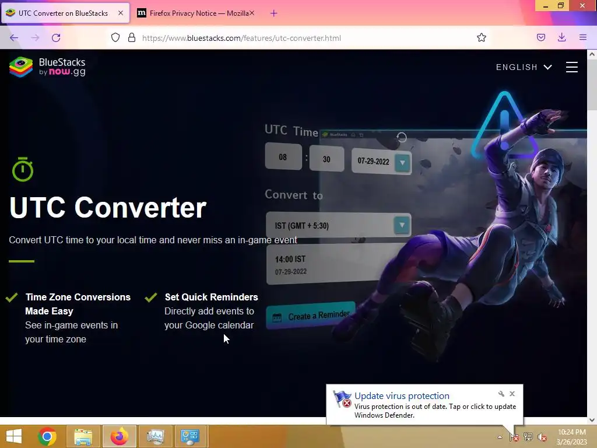Image resolution: width=597 pixels, height=448 pixels.
Task: Open the system monitor taskbar app
Action: [155, 436]
